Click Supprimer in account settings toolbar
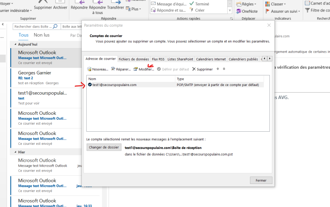Image resolution: width=330 pixels, height=207 pixels. (203, 69)
